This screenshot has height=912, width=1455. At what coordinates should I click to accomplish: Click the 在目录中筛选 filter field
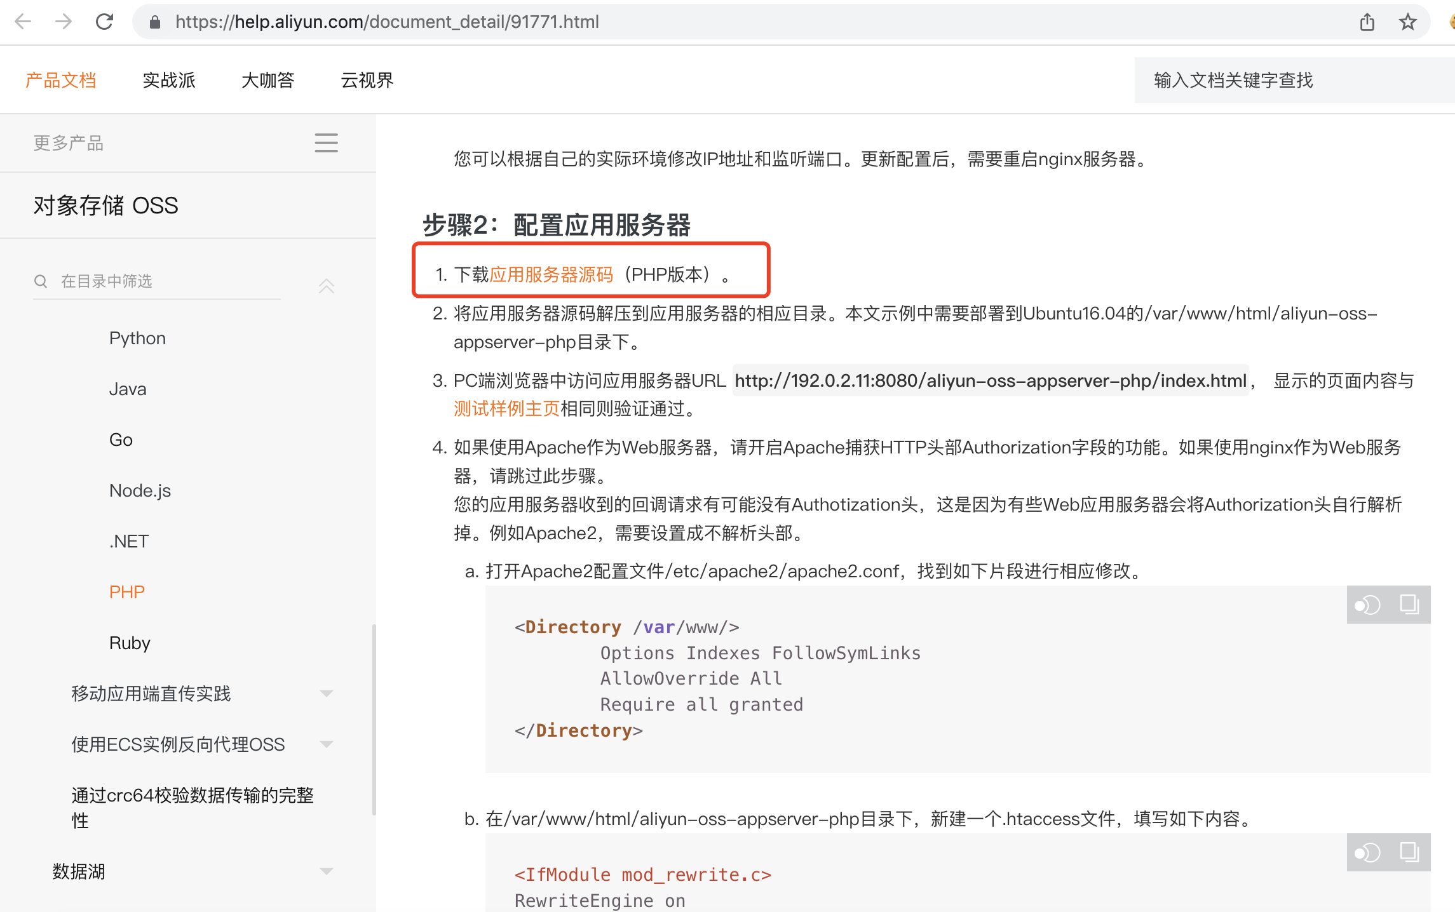157,281
